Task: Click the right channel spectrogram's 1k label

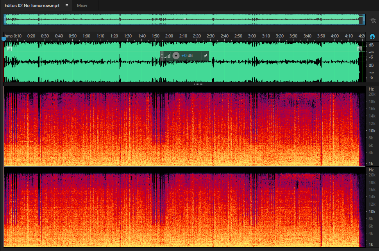Action: pyautogui.click(x=371, y=244)
